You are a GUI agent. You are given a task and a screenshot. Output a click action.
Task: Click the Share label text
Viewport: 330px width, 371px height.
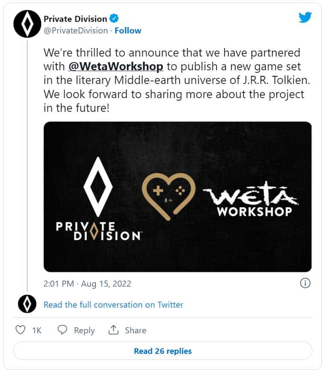tap(136, 330)
